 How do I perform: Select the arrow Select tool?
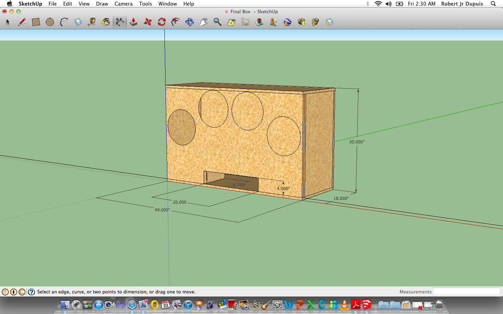coord(8,22)
